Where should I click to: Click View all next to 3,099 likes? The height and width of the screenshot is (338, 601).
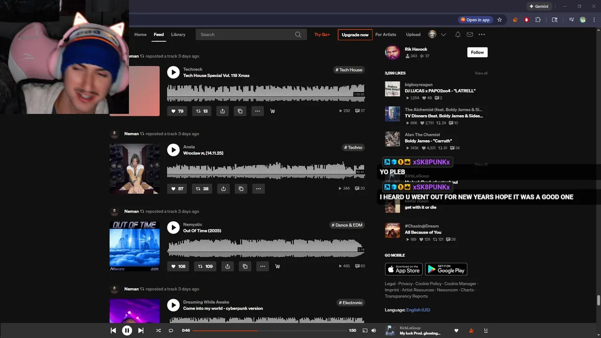[481, 73]
